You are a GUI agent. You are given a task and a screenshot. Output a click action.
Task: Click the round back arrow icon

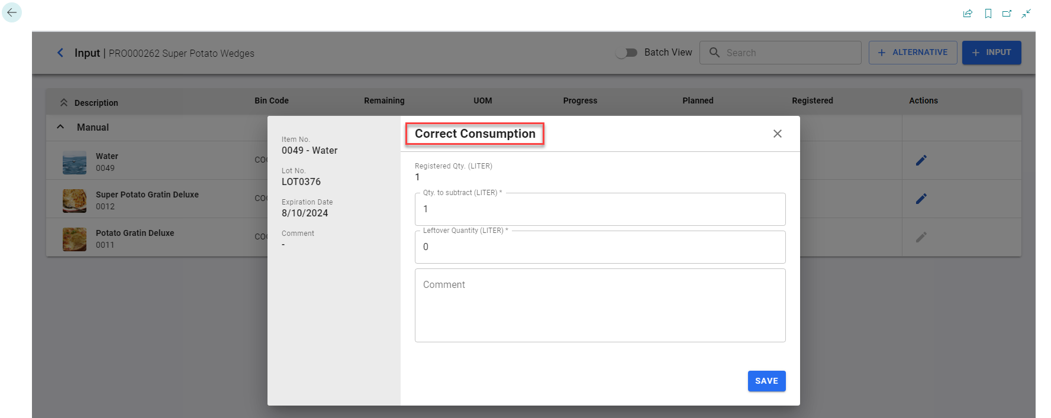(x=12, y=12)
